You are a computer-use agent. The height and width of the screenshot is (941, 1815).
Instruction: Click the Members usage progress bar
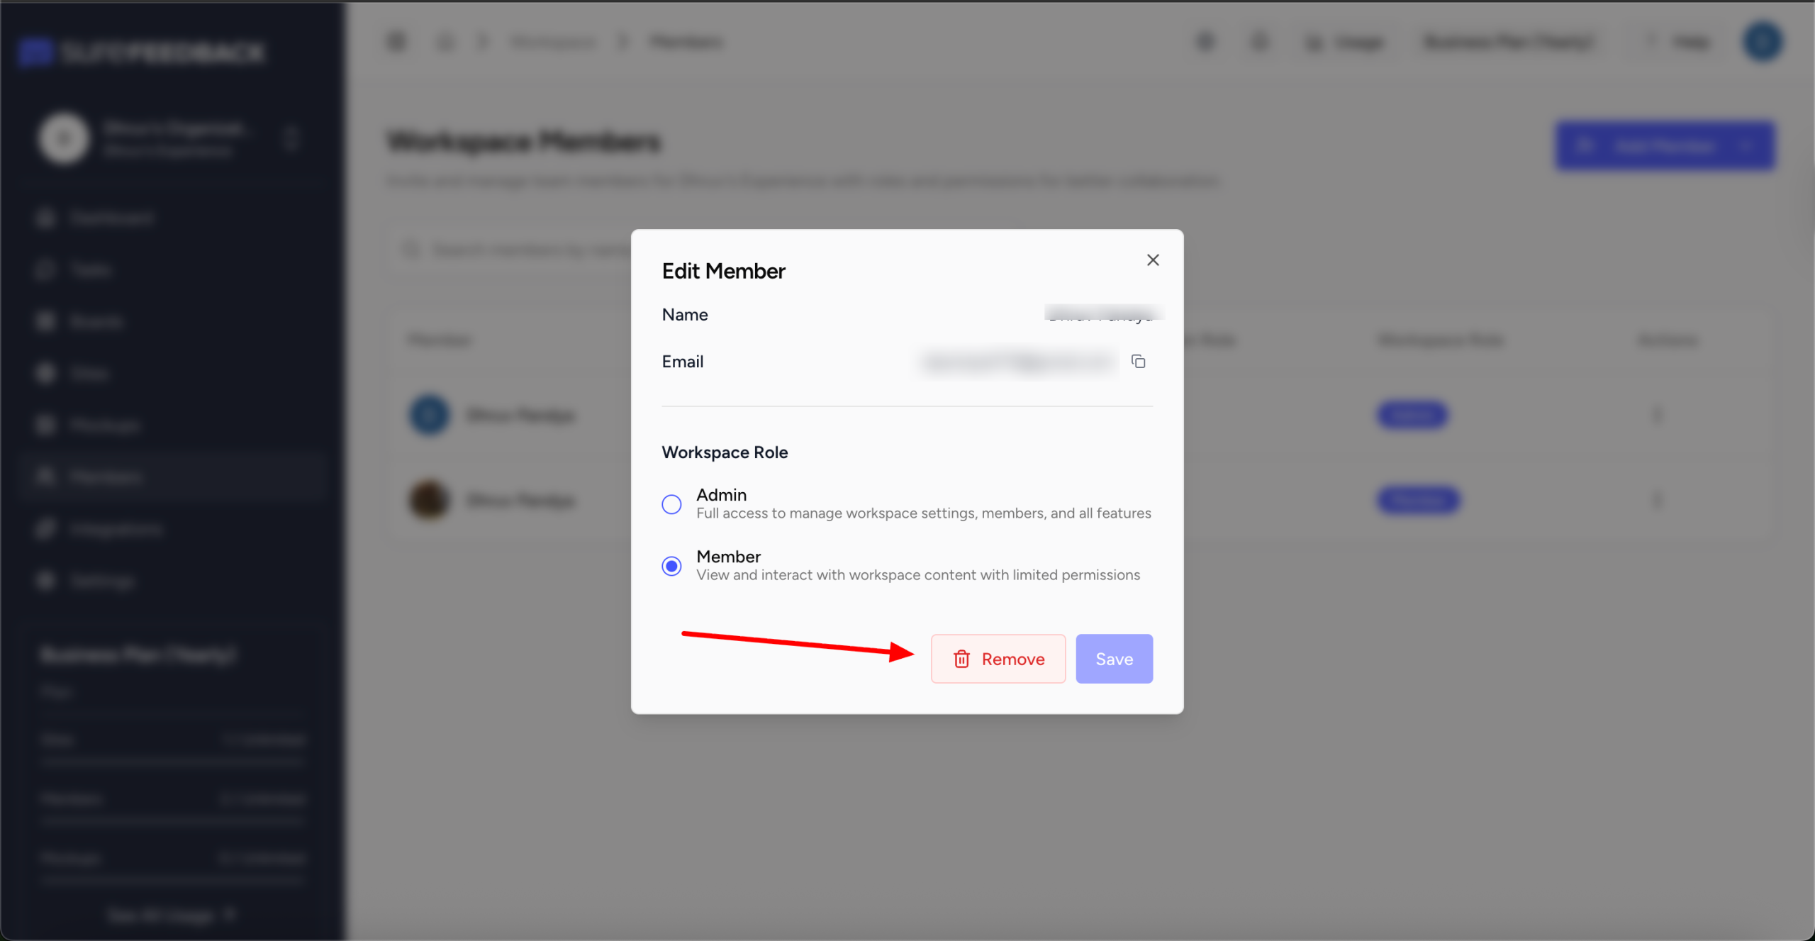tap(172, 820)
